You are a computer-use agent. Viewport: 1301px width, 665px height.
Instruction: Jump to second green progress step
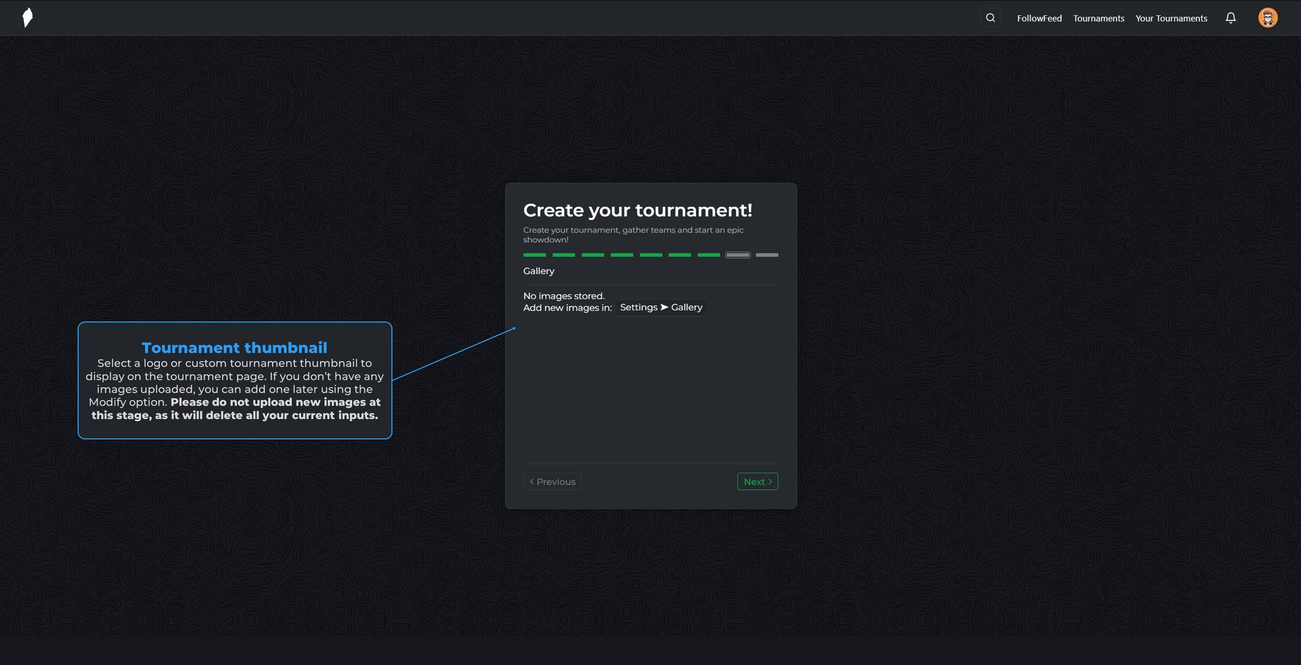click(x=564, y=255)
